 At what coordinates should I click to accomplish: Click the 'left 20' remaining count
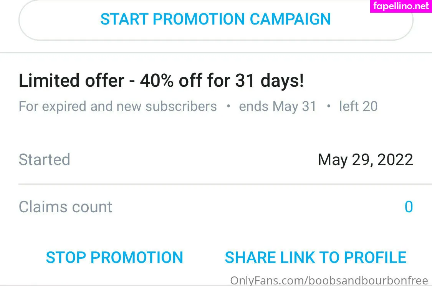point(358,106)
